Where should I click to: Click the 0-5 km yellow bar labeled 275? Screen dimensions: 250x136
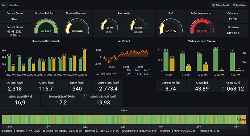click(x=172, y=65)
